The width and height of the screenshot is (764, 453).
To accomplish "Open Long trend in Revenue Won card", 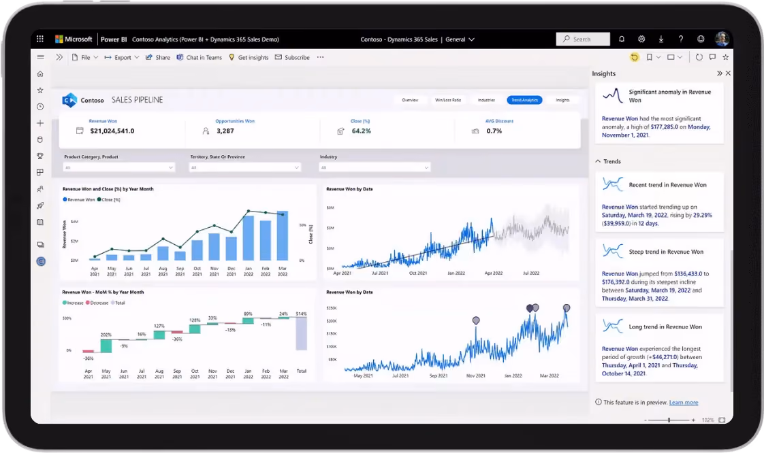I will pos(659,348).
